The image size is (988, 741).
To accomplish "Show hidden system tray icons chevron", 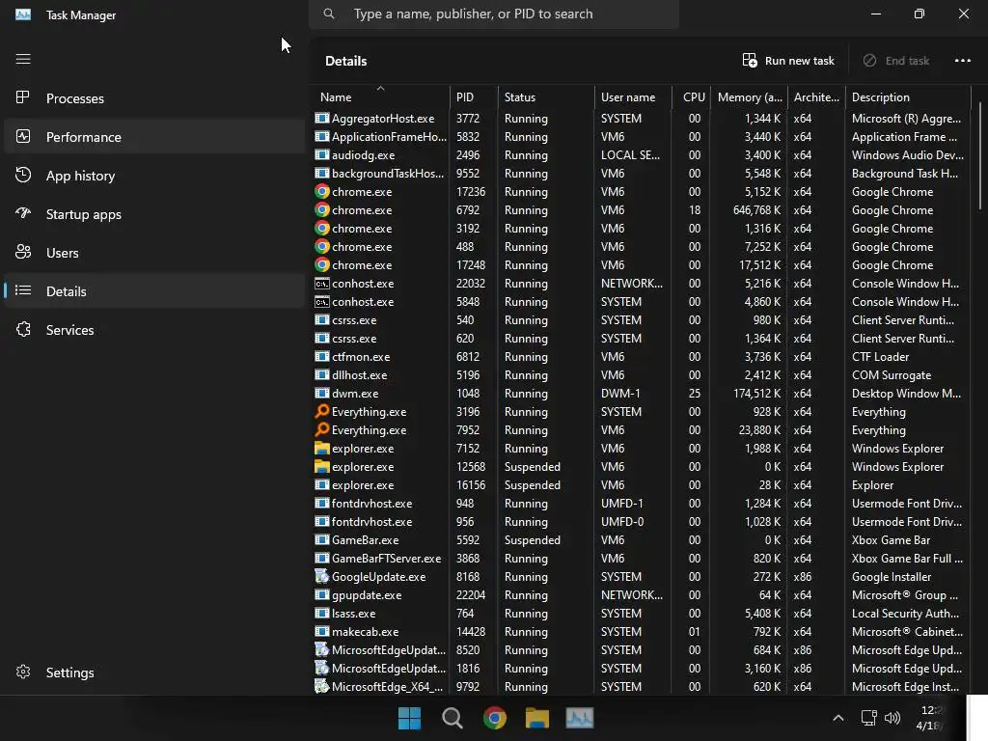I will (x=838, y=718).
